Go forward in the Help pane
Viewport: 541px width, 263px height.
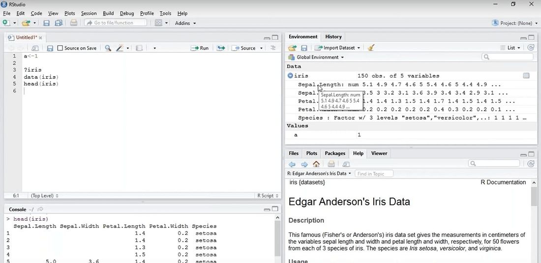(x=304, y=164)
